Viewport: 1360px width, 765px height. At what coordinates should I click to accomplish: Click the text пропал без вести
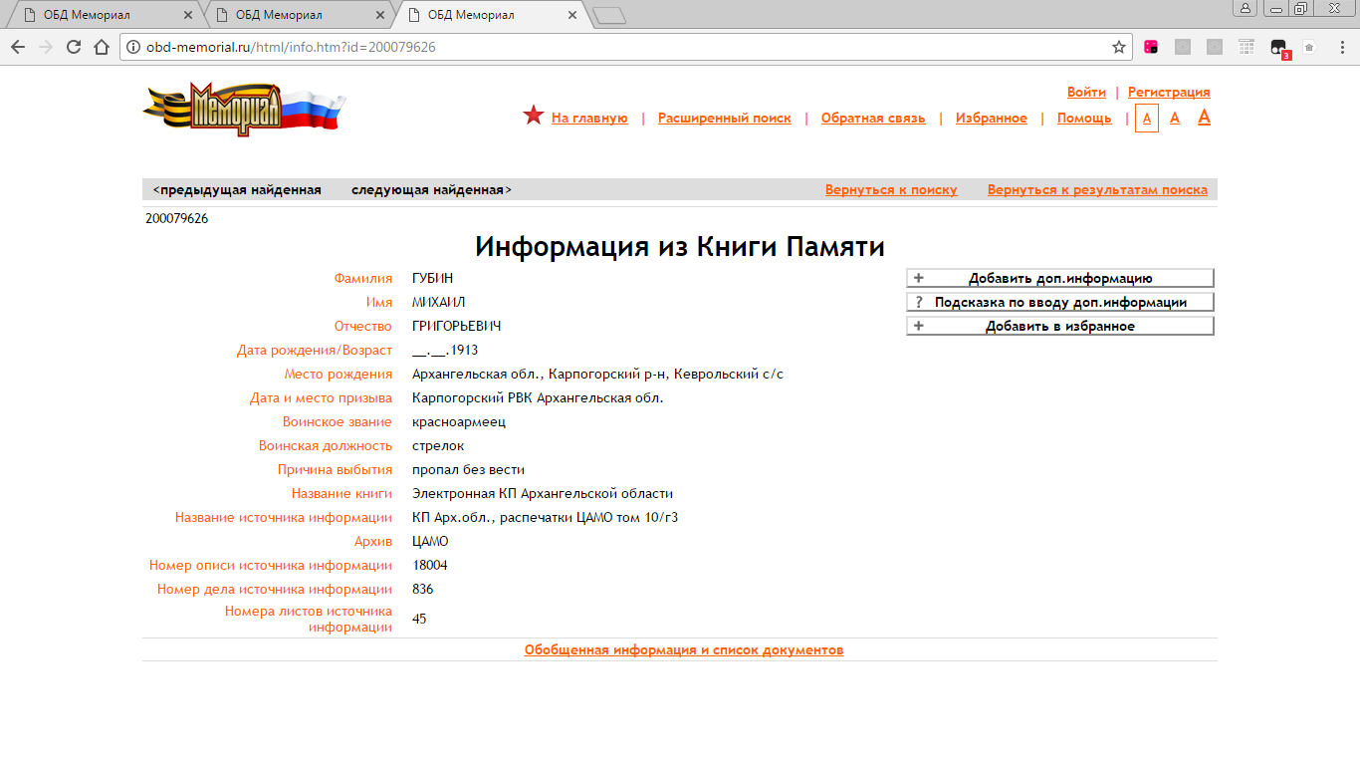tap(468, 469)
